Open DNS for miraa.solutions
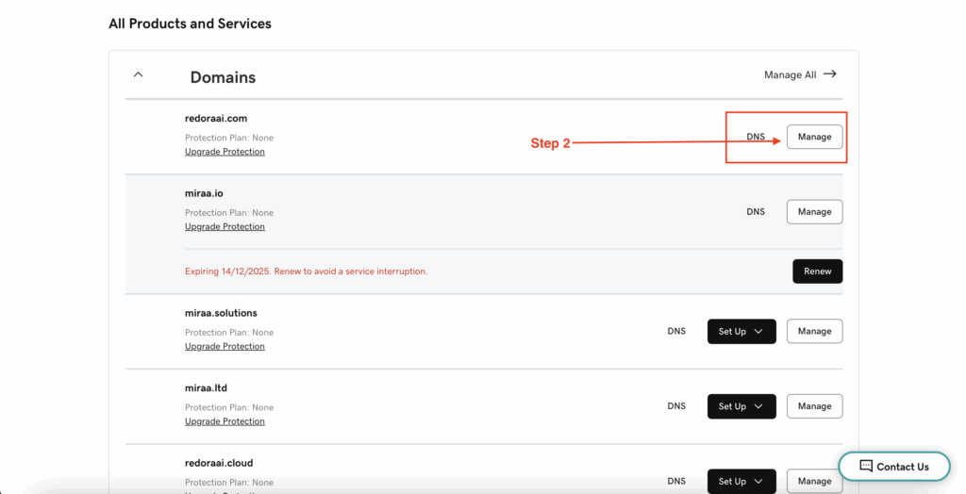Screen dimensions: 966x494 [676, 332]
